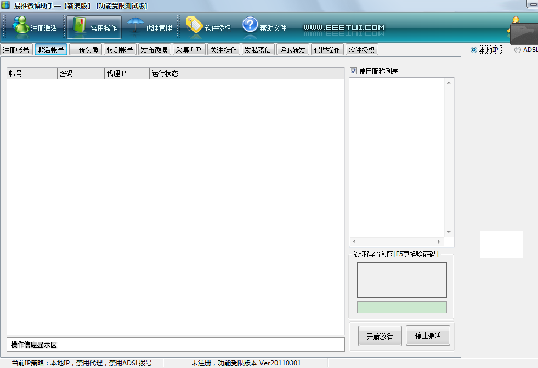The image size is (538, 368).
Task: Visit the WWW.EEETUI.COM link in the toolbar
Action: click(344, 26)
